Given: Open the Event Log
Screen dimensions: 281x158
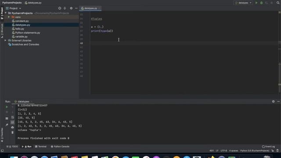Looking at the screenshot, I should (x=268, y=147).
